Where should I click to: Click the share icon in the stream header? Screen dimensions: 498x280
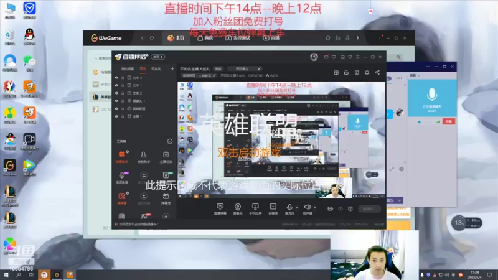click(377, 72)
